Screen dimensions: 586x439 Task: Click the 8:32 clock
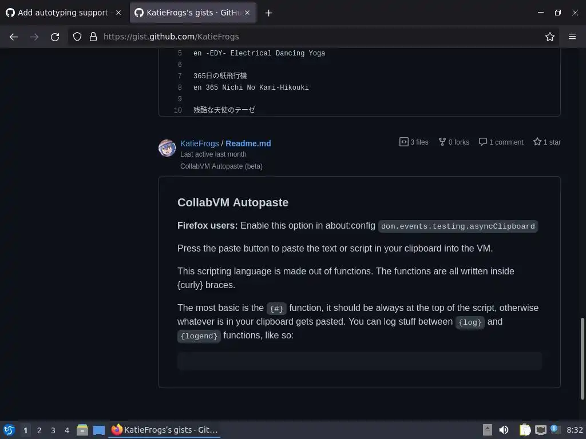[x=575, y=430]
